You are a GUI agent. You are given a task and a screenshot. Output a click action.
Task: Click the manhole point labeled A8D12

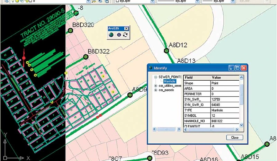click(167, 51)
